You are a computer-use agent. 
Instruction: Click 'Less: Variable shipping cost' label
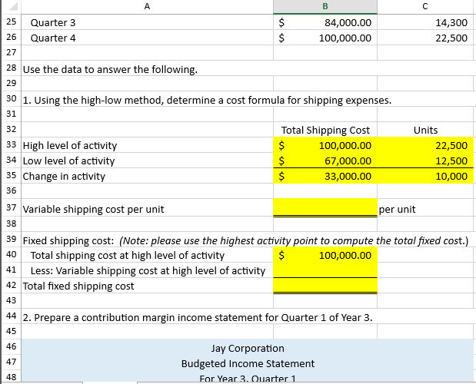coord(148,270)
